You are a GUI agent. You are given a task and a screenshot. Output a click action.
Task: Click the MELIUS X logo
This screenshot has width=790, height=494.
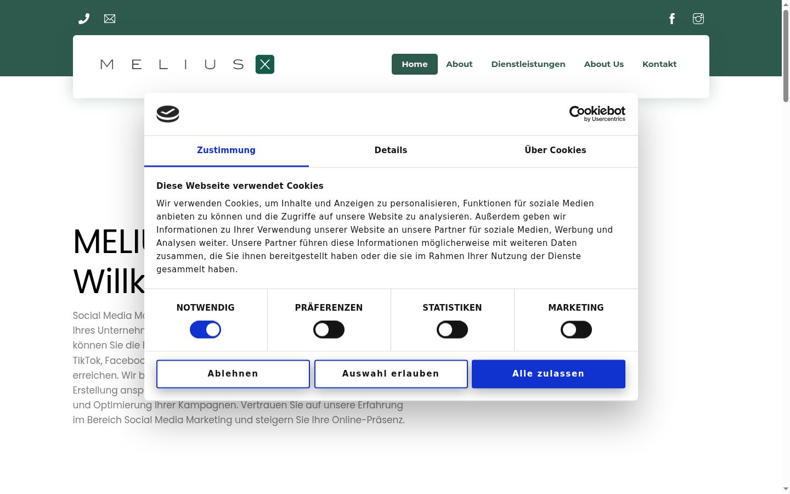(187, 64)
